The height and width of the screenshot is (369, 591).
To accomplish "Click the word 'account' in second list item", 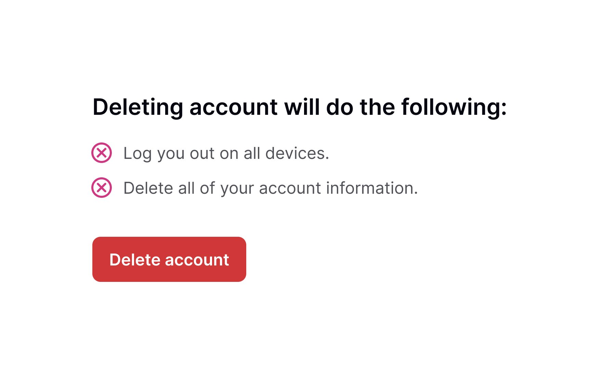I will point(290,188).
